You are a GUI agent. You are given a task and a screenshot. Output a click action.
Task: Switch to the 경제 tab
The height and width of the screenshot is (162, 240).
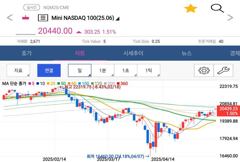[x=235, y=53]
